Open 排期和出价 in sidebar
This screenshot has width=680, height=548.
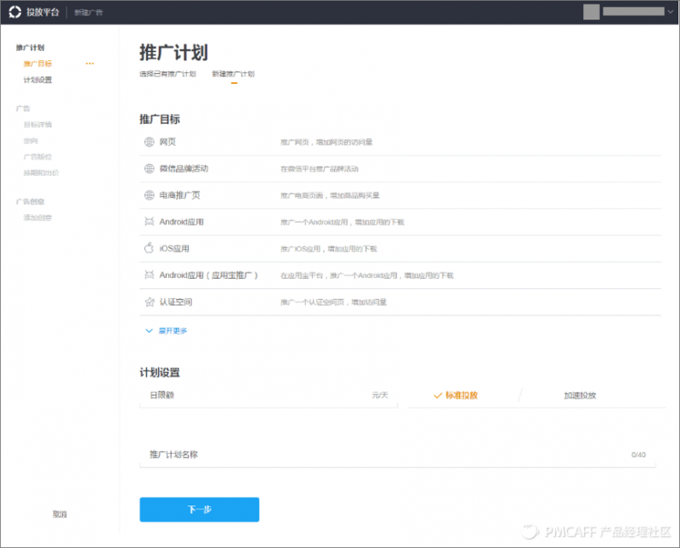pos(41,173)
